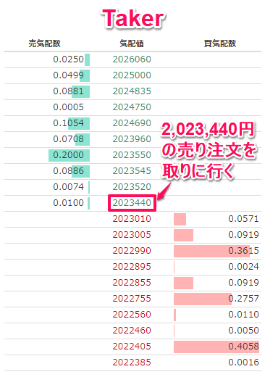The height and width of the screenshot is (377, 265).
Task: Click bid price 2022990
Action: point(132,251)
